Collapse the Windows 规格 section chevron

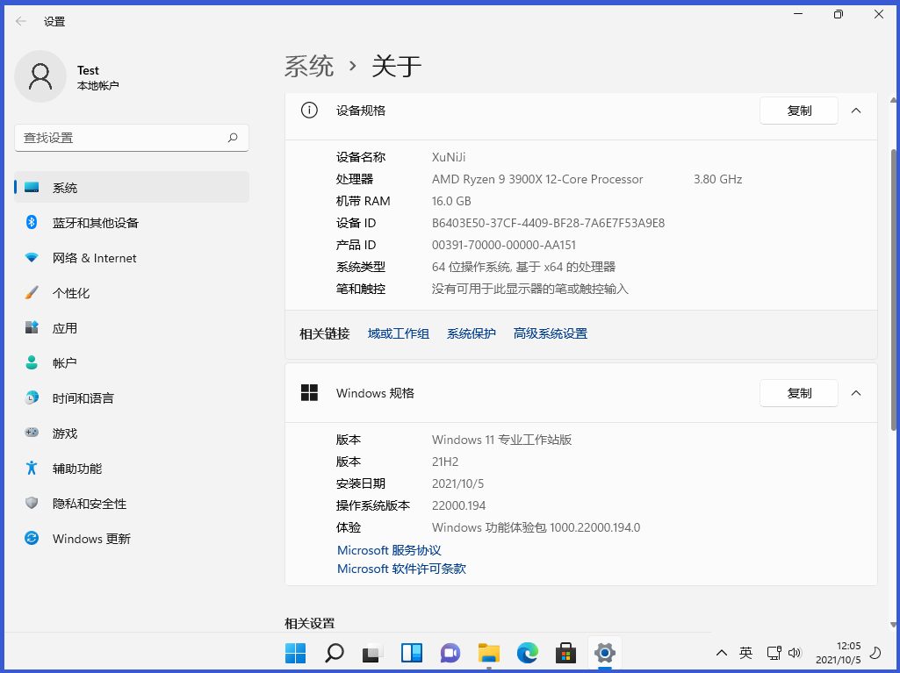coord(856,393)
